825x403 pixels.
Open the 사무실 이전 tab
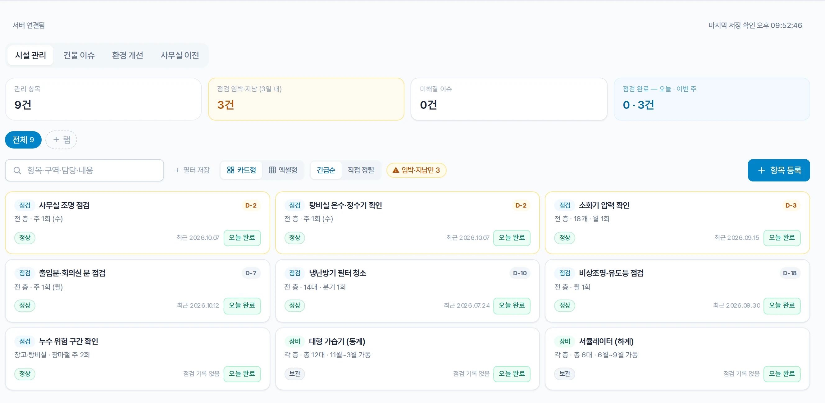tap(180, 55)
